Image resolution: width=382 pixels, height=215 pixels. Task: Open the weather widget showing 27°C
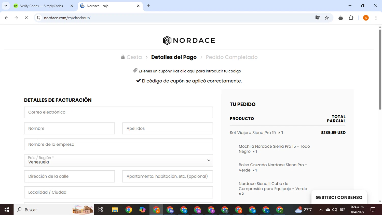304,210
